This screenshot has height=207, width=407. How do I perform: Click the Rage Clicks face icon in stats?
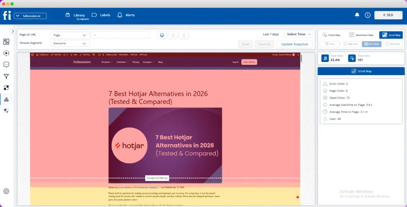pyautogui.click(x=325, y=91)
